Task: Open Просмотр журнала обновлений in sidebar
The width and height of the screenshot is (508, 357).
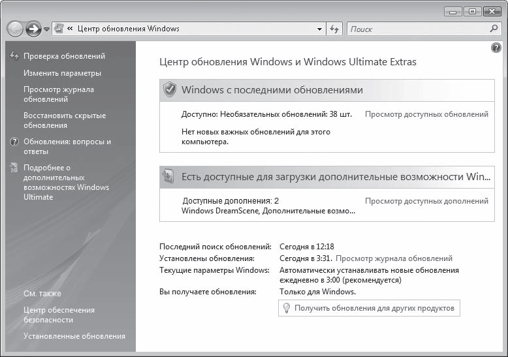Action: pyautogui.click(x=58, y=94)
